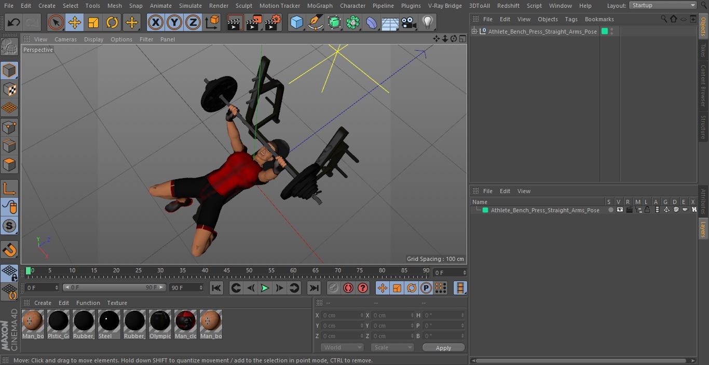Click Apply button in coordinates panel

pos(443,347)
